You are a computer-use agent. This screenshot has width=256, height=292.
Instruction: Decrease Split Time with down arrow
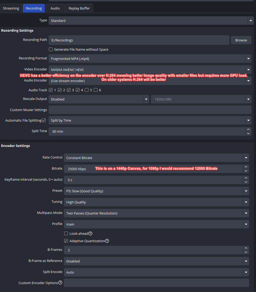tap(248, 133)
